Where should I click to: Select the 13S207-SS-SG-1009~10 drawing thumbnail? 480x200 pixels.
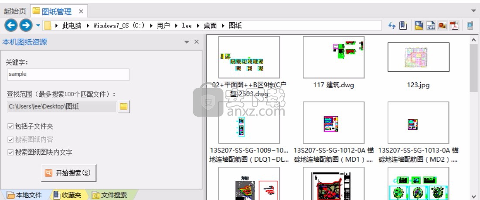coord(249,122)
